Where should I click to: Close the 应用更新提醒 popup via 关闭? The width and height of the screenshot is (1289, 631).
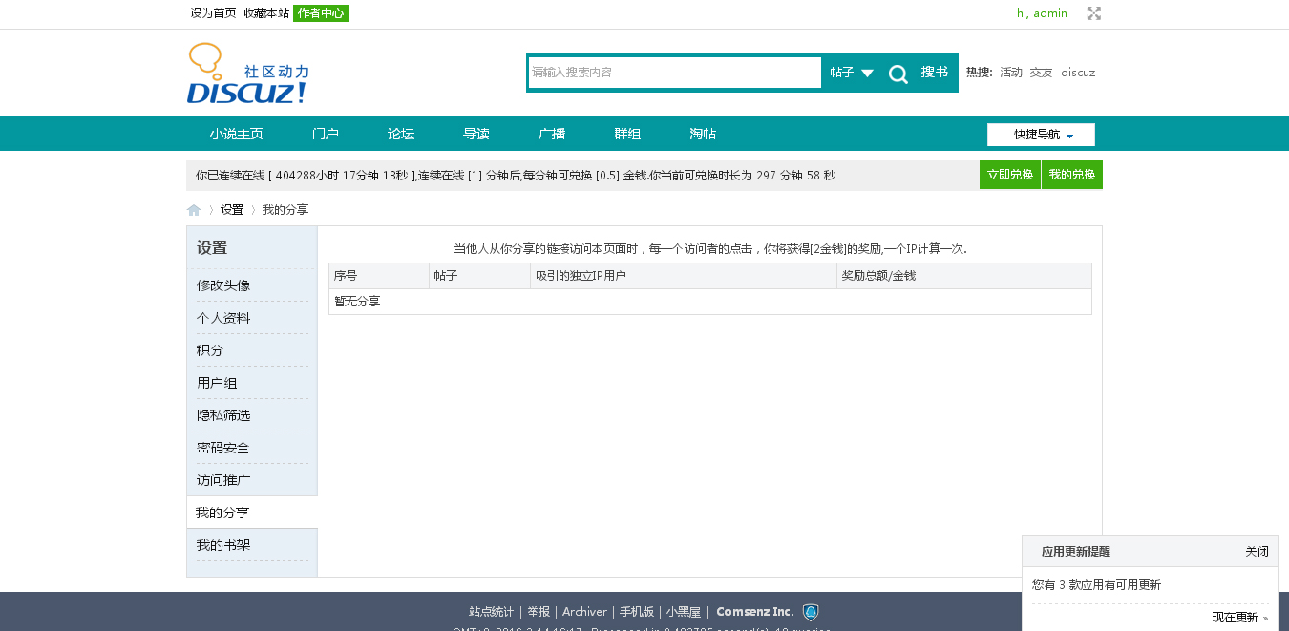pos(1257,552)
